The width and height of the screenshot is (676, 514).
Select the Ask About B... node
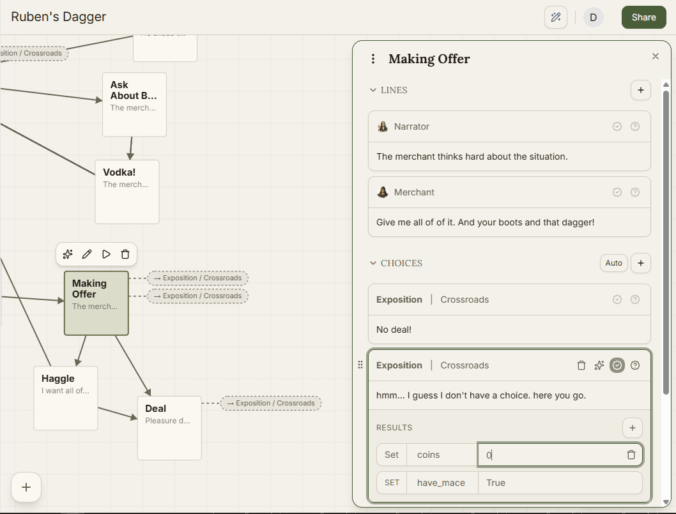point(135,104)
